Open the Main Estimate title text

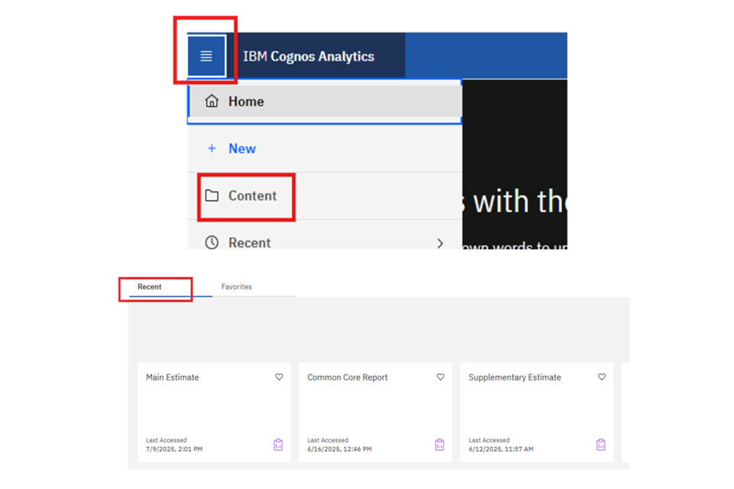(172, 377)
